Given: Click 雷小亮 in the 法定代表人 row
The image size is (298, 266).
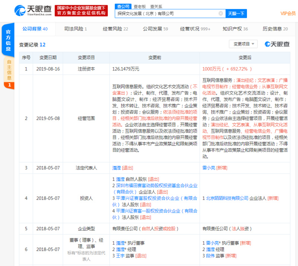Looking at the screenshot, I should click(209, 168).
